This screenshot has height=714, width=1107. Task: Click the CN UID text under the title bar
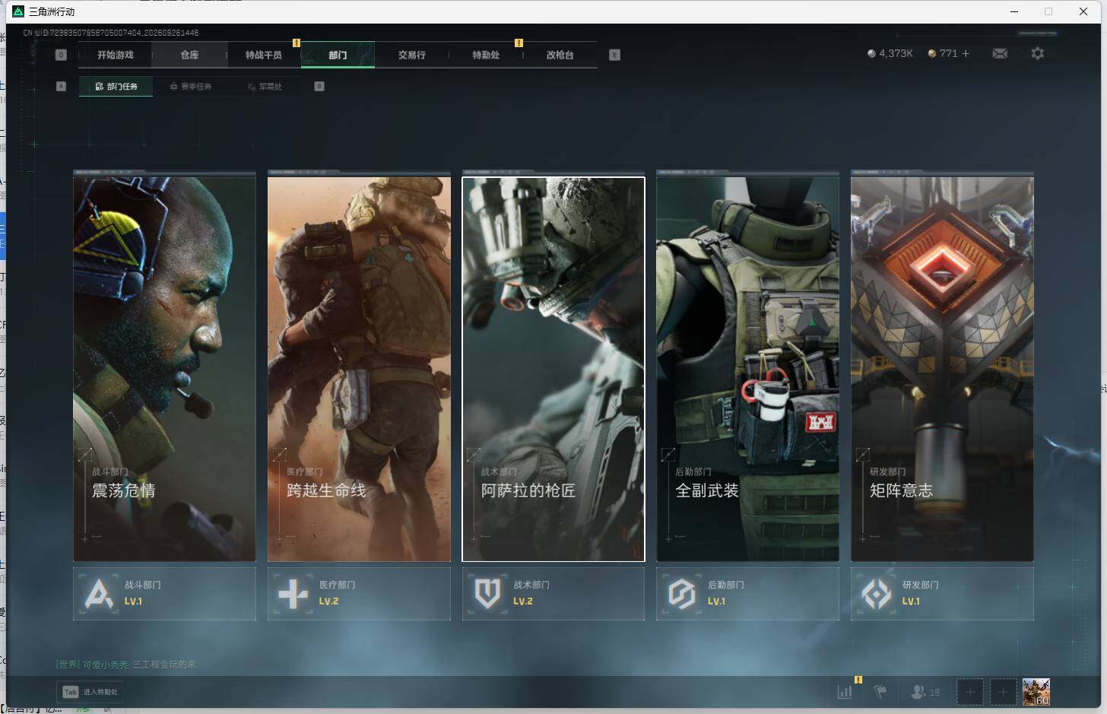(x=111, y=33)
